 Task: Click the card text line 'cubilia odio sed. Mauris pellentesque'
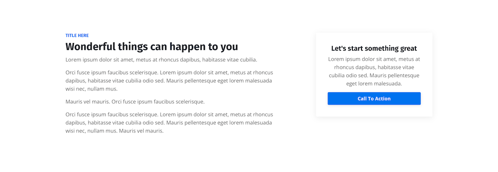[x=374, y=75]
